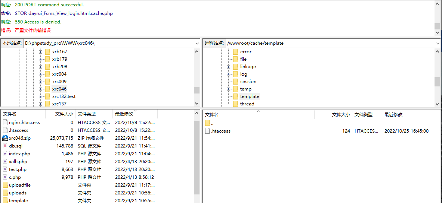
Task: Select the xrc132.test folder in local tree
Action: [x=64, y=96]
